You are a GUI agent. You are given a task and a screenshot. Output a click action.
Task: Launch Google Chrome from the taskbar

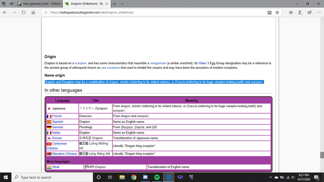[x=134, y=177]
